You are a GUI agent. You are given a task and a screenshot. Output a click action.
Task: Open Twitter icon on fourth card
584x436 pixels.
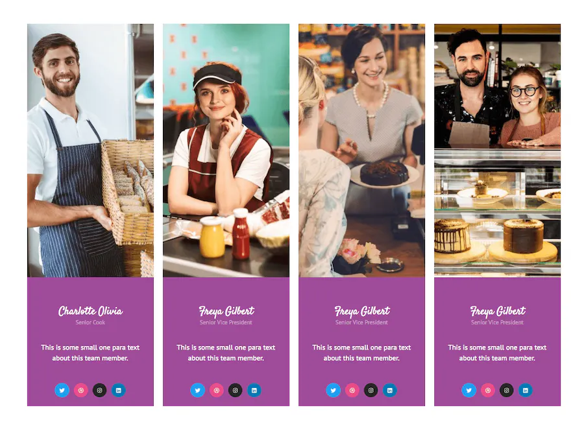(x=469, y=390)
